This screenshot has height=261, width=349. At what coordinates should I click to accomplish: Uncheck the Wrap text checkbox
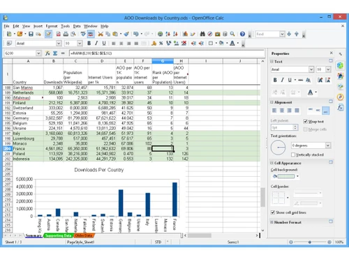(306, 122)
